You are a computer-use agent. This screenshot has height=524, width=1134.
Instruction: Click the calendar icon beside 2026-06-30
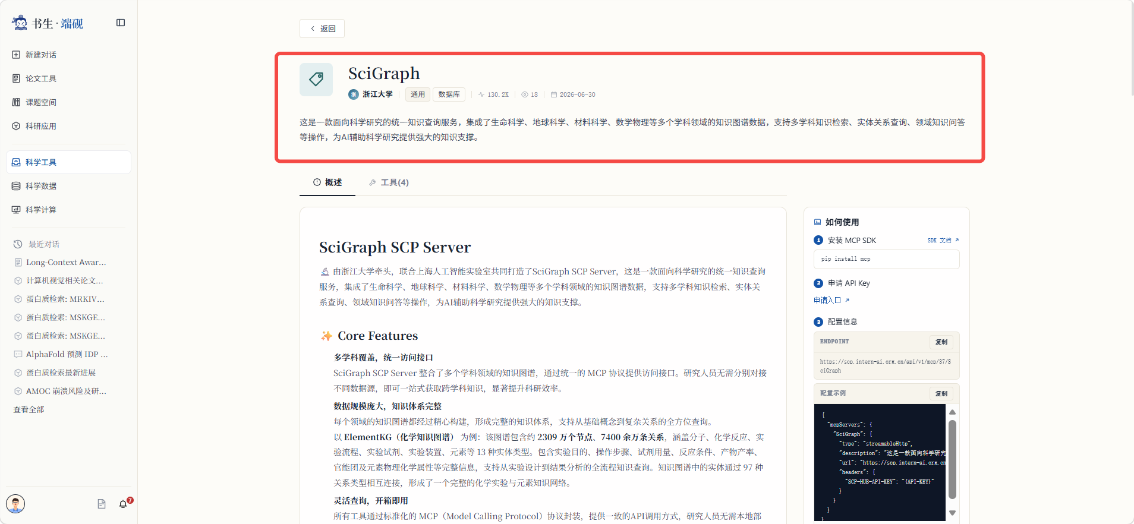554,94
